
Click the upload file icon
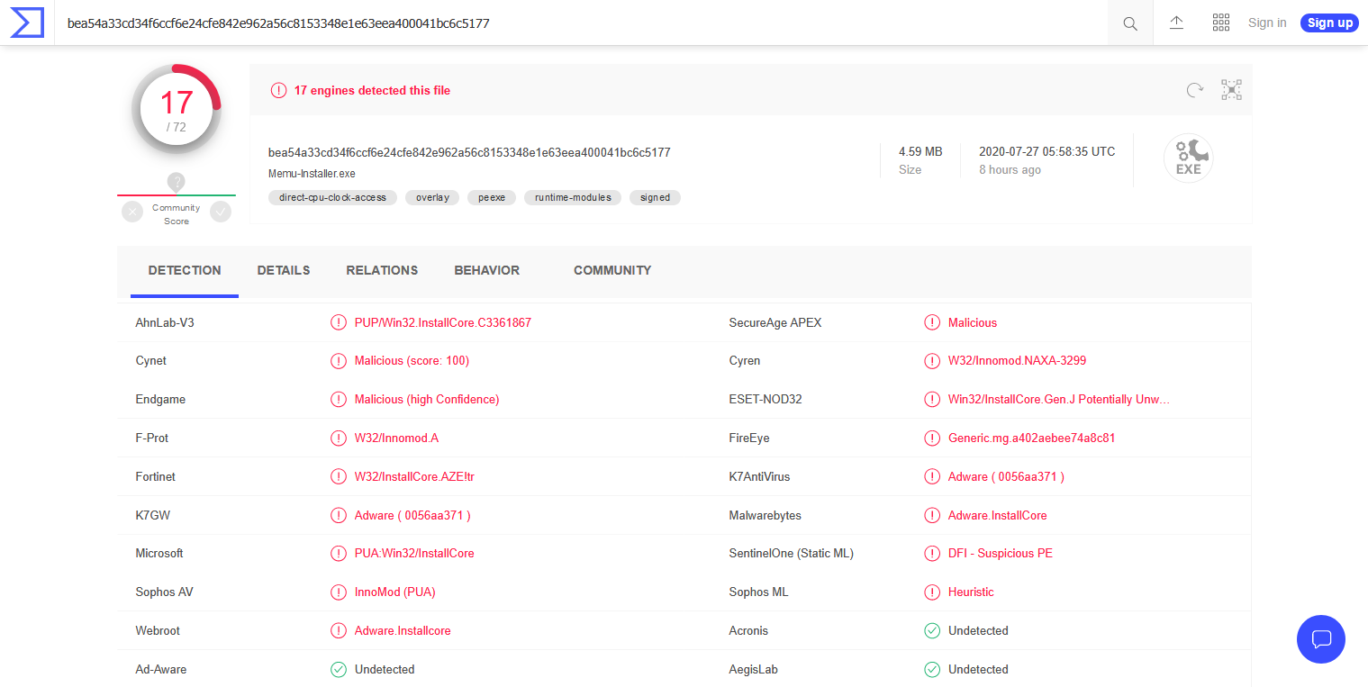1176,23
